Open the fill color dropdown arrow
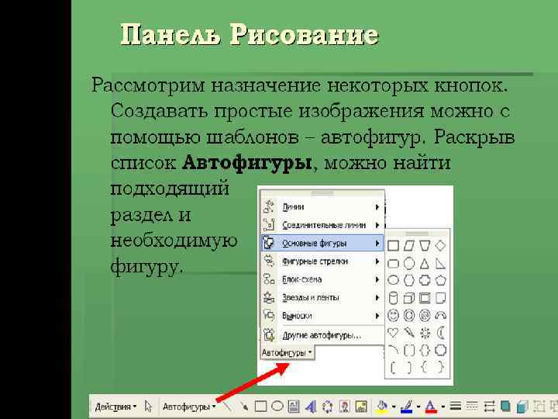The width and height of the screenshot is (558, 419). tap(394, 407)
